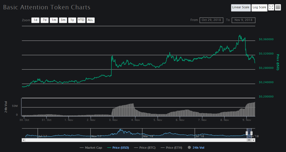The width and height of the screenshot is (286, 152).
Task: Click the 3. Nov date axis label
Action: tap(113, 120)
